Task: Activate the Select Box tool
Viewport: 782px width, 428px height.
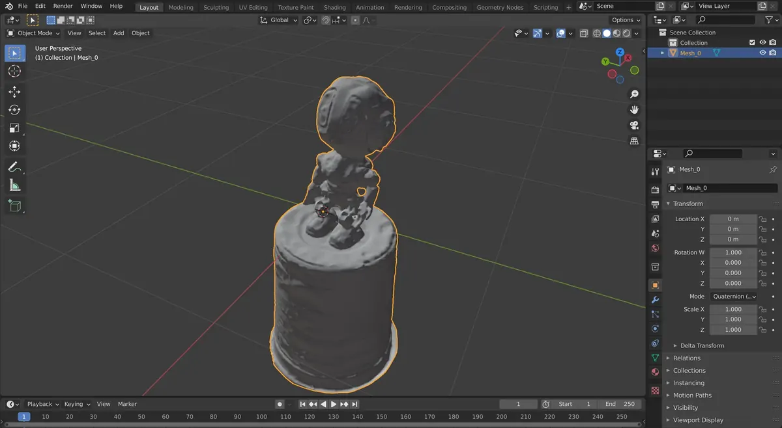Action: [x=14, y=53]
